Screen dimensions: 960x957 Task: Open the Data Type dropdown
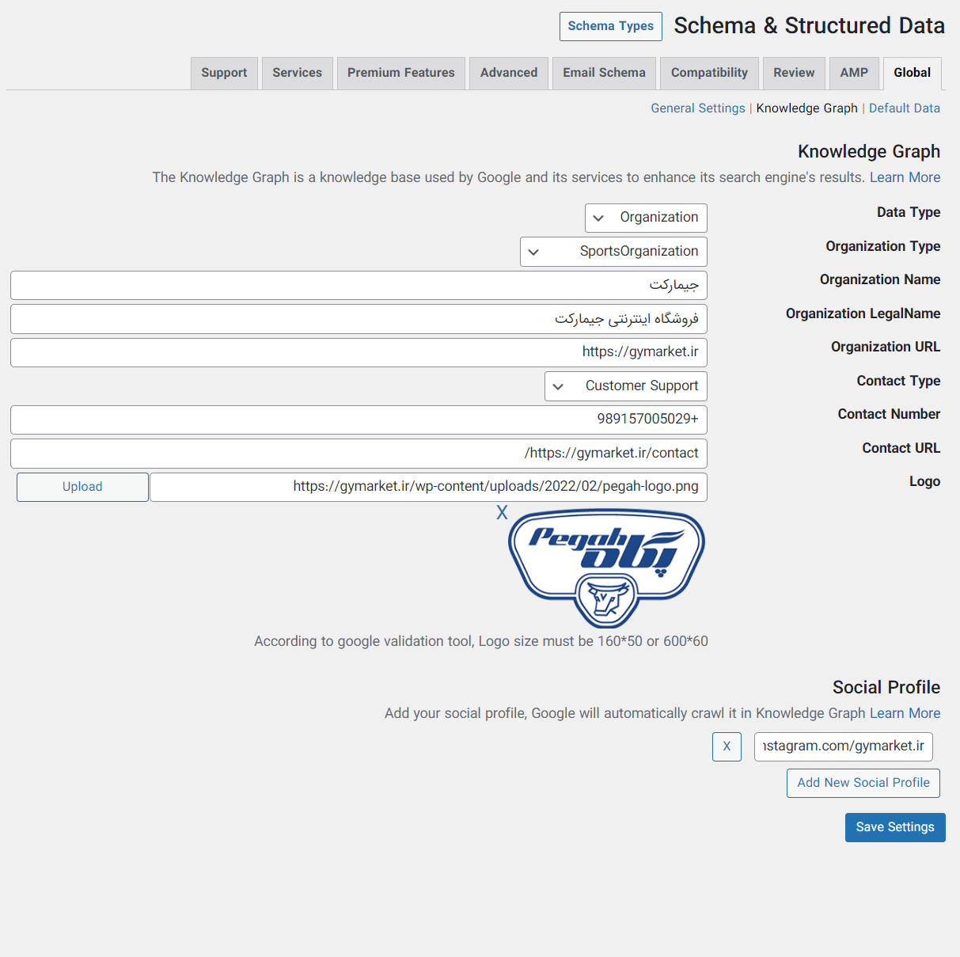click(646, 218)
